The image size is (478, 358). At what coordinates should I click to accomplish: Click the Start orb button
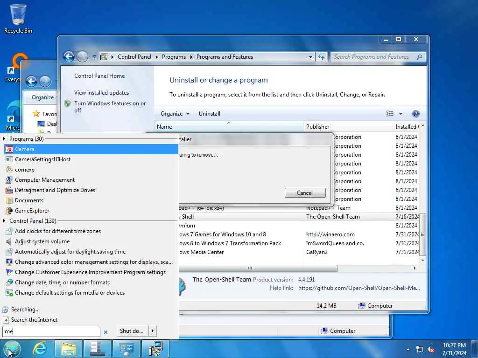pos(12,349)
